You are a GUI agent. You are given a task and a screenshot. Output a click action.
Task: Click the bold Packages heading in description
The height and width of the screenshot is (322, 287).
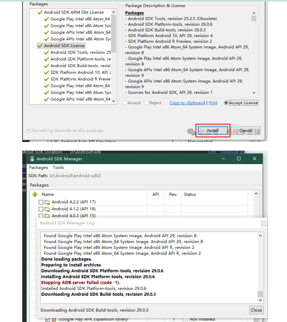(134, 13)
